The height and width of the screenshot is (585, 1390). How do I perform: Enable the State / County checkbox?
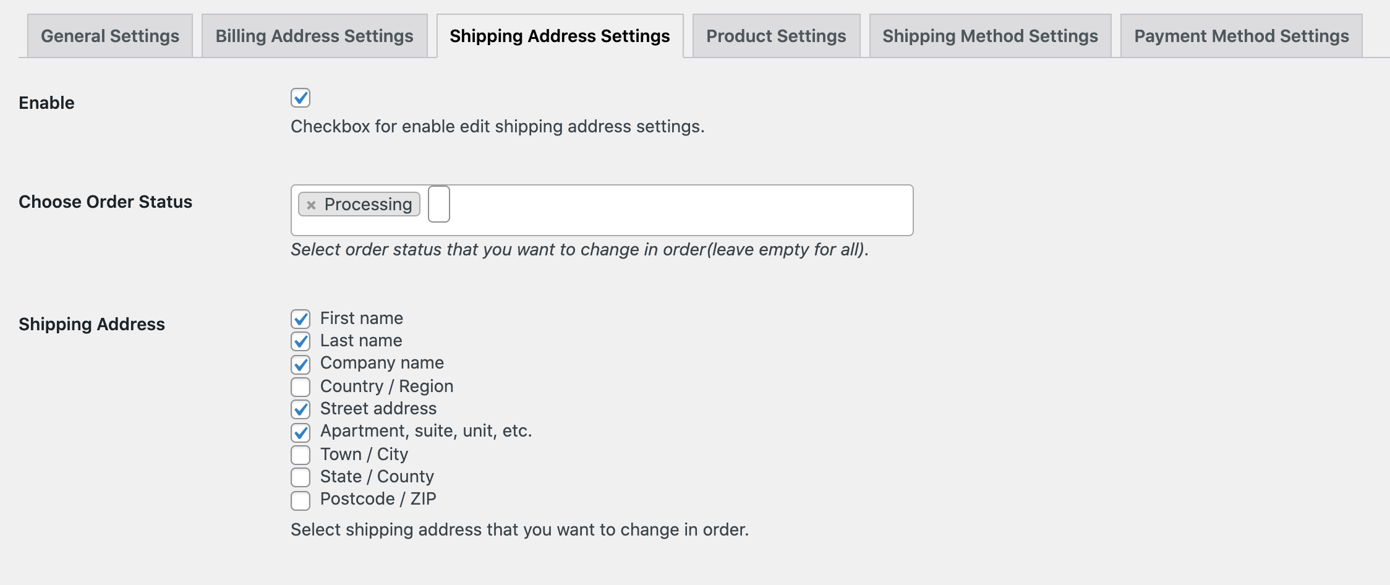[x=301, y=477]
